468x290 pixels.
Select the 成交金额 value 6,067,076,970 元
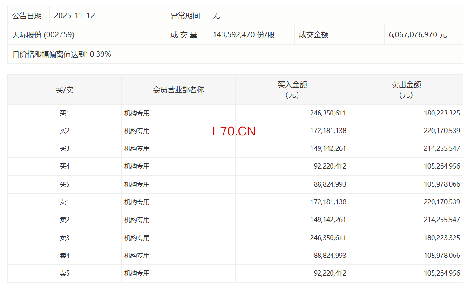418,35
